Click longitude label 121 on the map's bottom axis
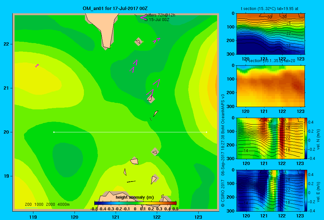The image size is (324, 220). click(x=116, y=217)
